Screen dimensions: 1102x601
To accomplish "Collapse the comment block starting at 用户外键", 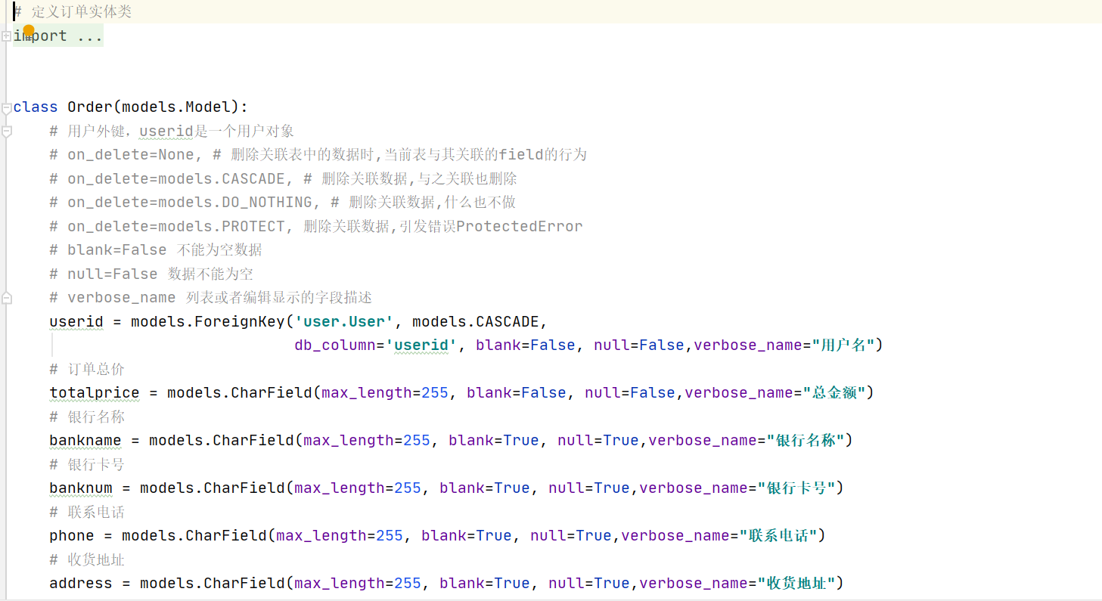I will click(6, 132).
